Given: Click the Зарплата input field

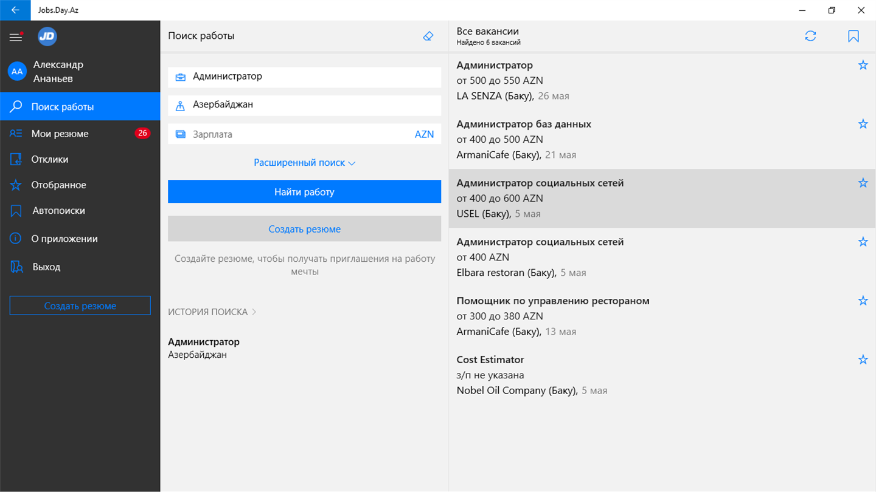Looking at the screenshot, I should (298, 134).
